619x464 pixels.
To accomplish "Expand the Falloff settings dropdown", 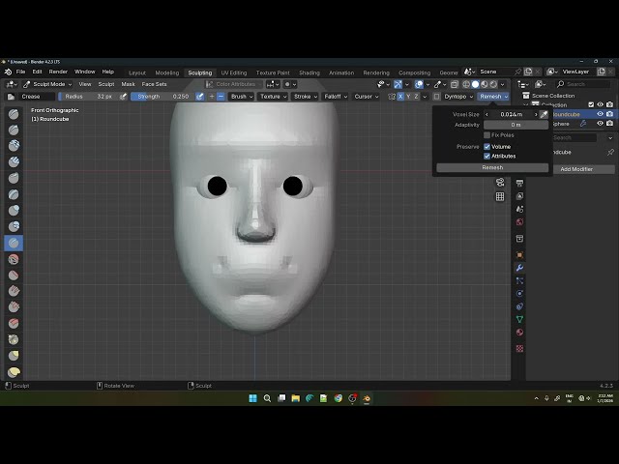I will (x=336, y=97).
